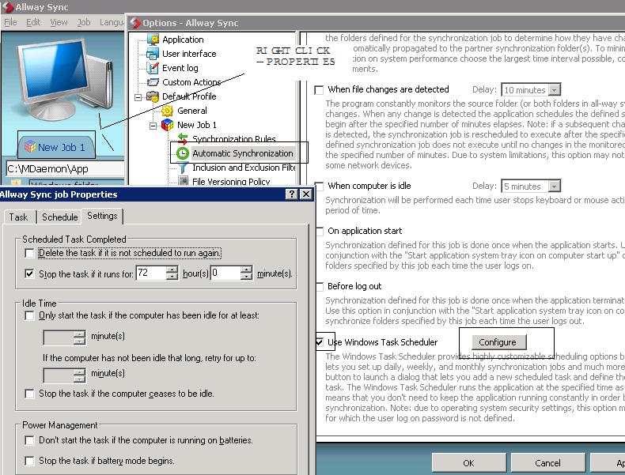Click the C:\MDaemon\App path field
Viewport: 625px width, 475px height.
tap(66, 169)
